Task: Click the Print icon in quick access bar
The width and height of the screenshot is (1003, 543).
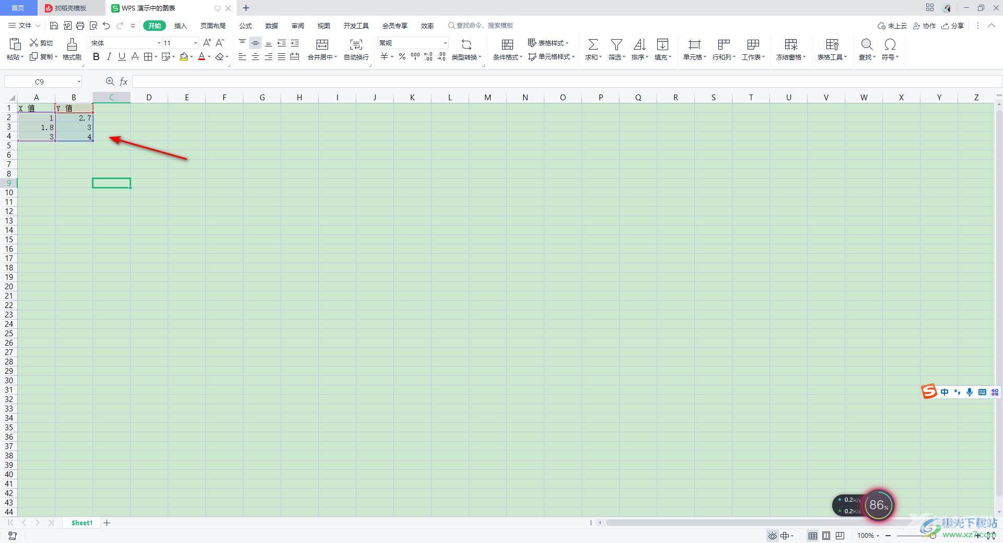Action: pyautogui.click(x=80, y=26)
